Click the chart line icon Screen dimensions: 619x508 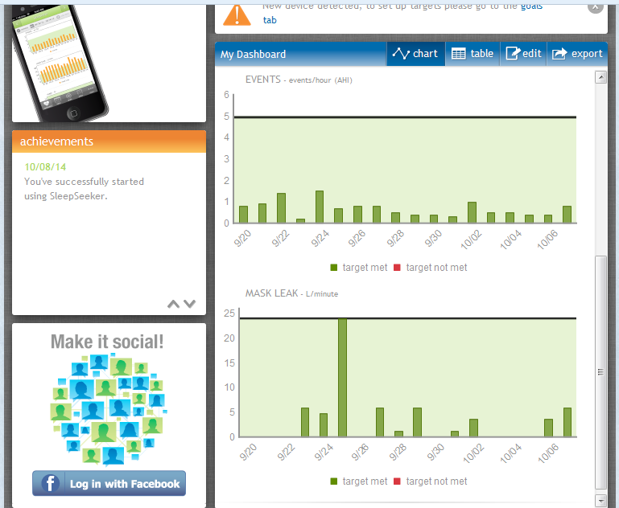pyautogui.click(x=401, y=54)
